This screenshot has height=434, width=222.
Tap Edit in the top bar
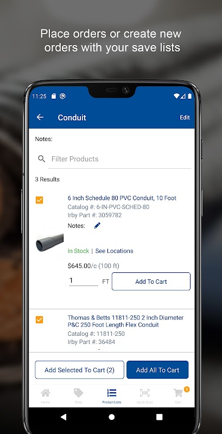(x=185, y=117)
